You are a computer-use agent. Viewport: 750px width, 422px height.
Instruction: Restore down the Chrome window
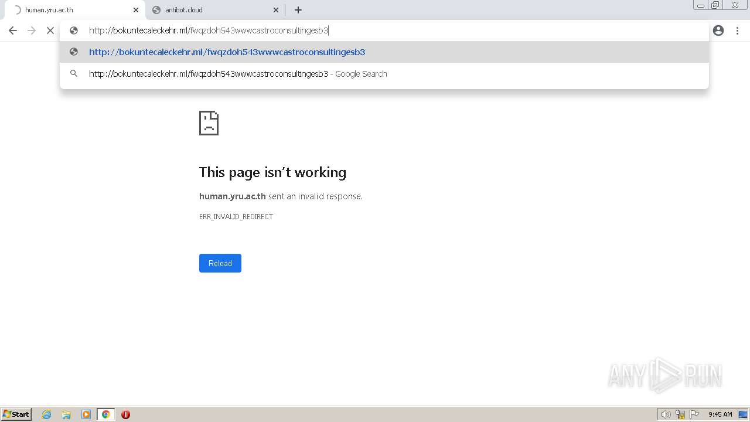click(715, 5)
